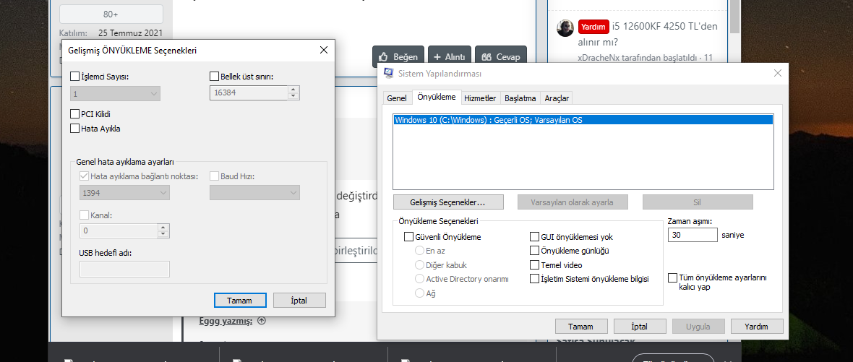Click Tamam in Sistem Yapılandırması window

click(x=581, y=327)
